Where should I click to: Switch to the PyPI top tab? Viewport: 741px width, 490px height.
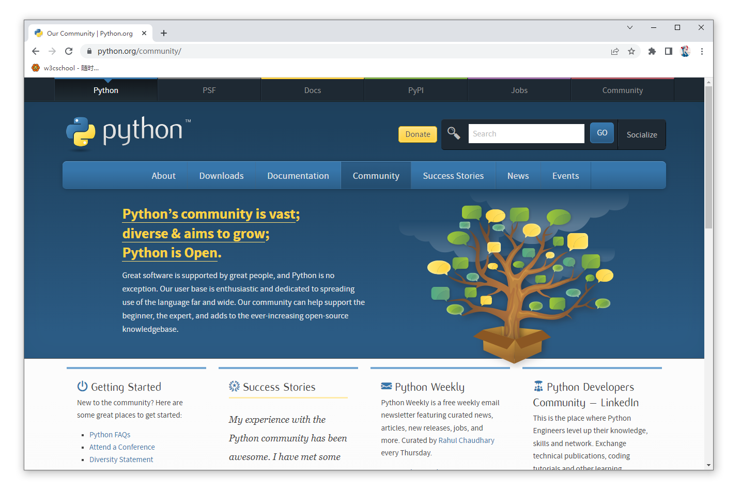415,90
